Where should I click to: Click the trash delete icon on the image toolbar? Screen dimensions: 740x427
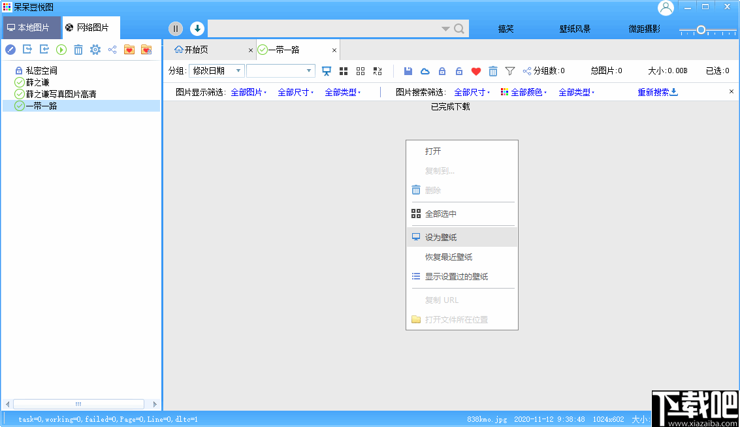pyautogui.click(x=494, y=71)
